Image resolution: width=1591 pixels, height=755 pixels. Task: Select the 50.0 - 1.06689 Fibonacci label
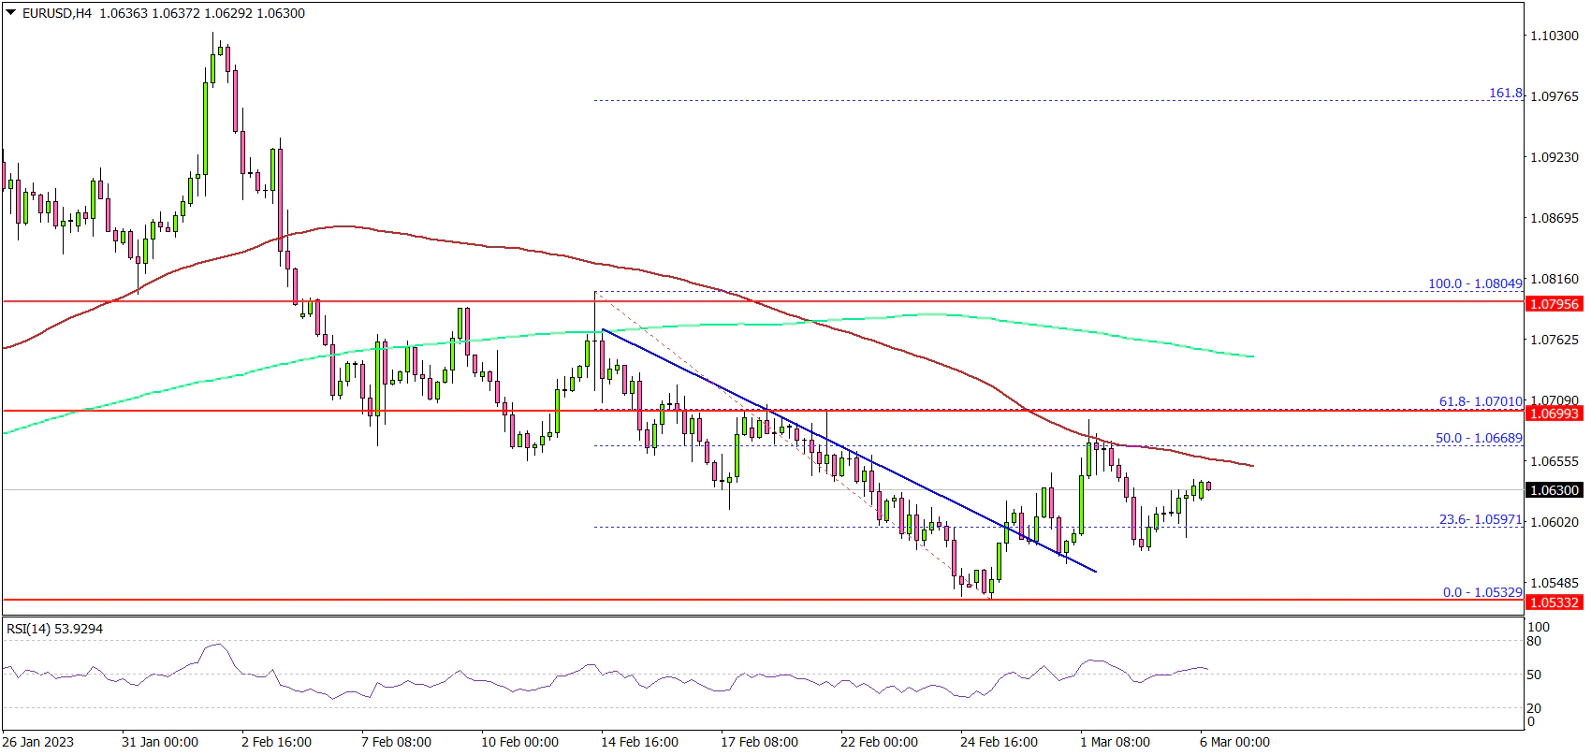tap(1481, 438)
